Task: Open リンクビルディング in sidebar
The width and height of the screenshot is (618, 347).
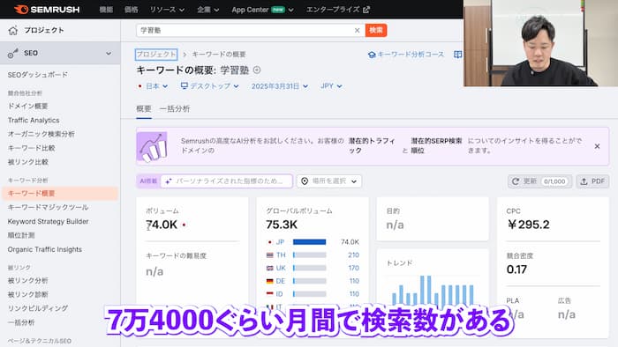Action: [x=38, y=308]
